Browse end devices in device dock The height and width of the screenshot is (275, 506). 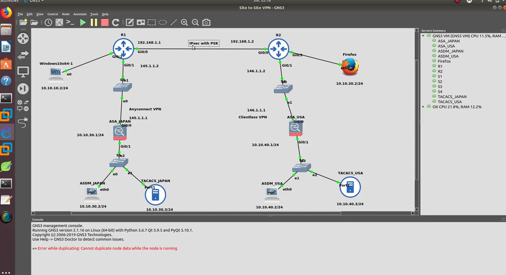point(23,72)
